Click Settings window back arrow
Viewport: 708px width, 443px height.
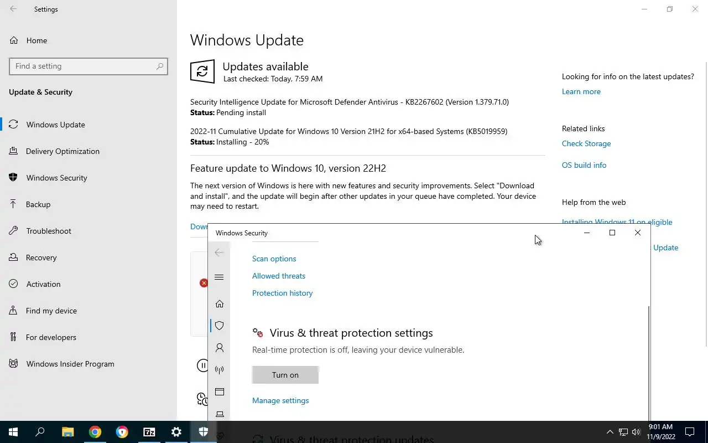(x=13, y=9)
